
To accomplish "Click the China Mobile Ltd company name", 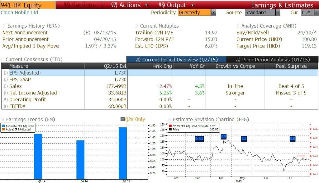I will tap(19, 12).
